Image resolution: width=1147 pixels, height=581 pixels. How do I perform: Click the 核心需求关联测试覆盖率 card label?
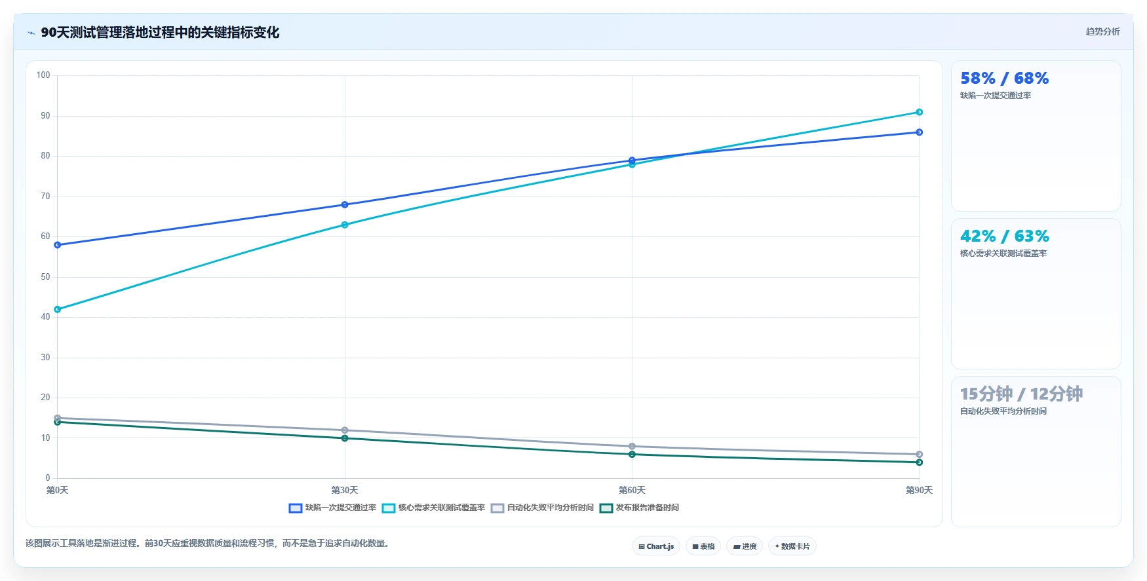click(1003, 253)
